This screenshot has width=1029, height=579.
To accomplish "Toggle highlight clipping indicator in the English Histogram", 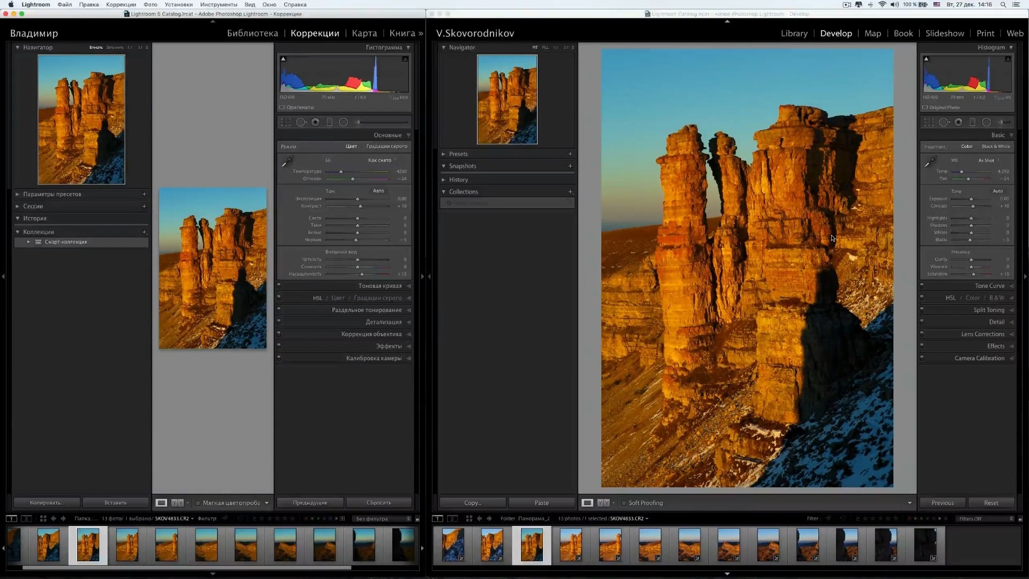I will pyautogui.click(x=1008, y=59).
